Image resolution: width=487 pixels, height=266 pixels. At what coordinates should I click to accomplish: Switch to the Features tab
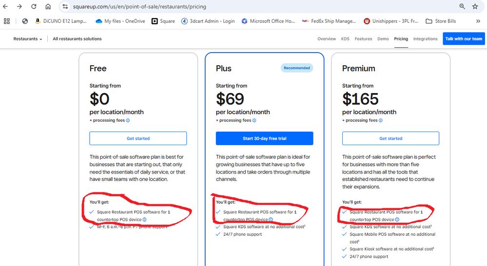pos(363,39)
